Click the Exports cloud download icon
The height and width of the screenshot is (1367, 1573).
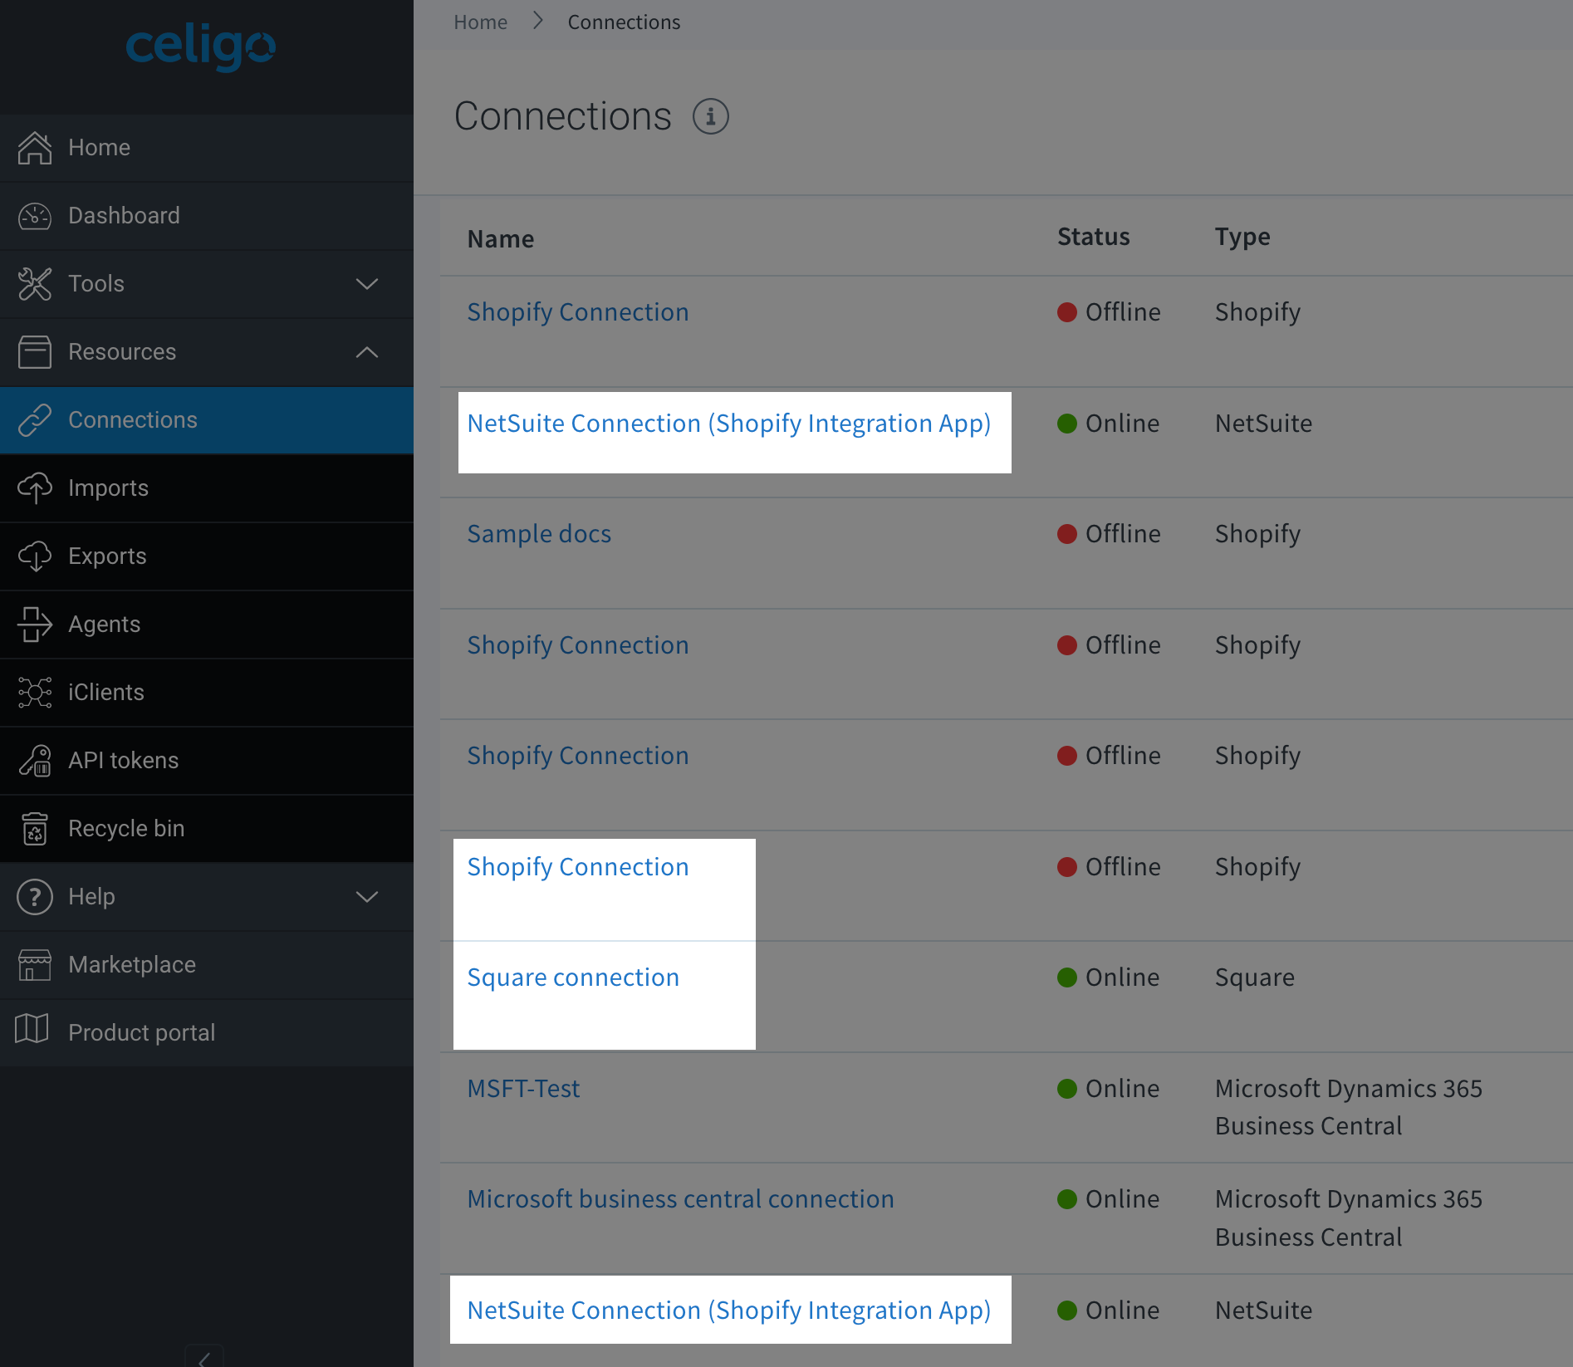(x=35, y=556)
